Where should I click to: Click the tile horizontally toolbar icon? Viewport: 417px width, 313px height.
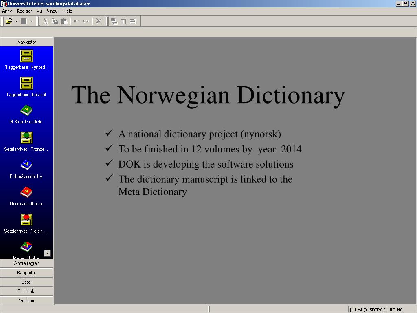tap(132, 22)
